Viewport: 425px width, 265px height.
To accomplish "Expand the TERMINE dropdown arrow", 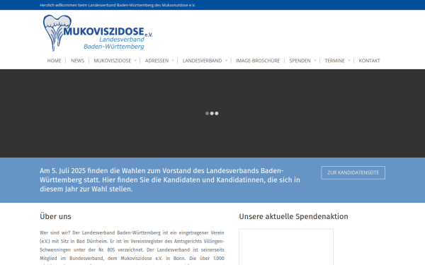I will (349, 61).
